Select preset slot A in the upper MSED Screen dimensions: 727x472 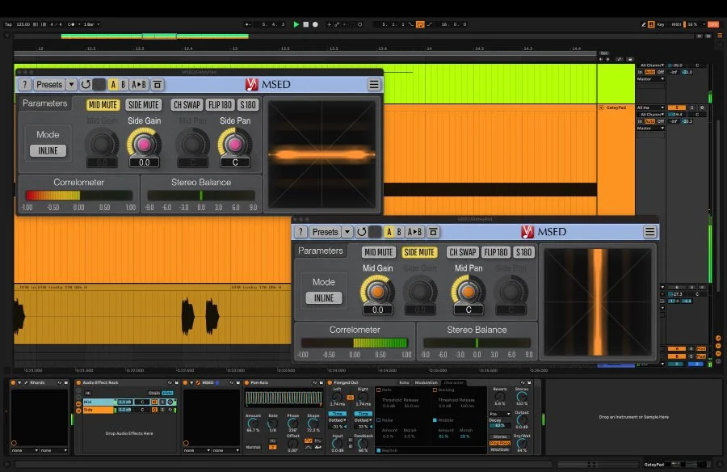click(x=112, y=85)
